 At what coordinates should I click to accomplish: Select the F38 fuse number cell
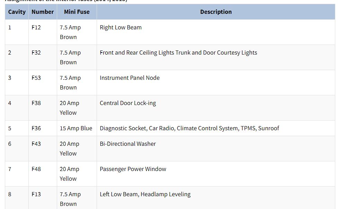tap(36, 103)
